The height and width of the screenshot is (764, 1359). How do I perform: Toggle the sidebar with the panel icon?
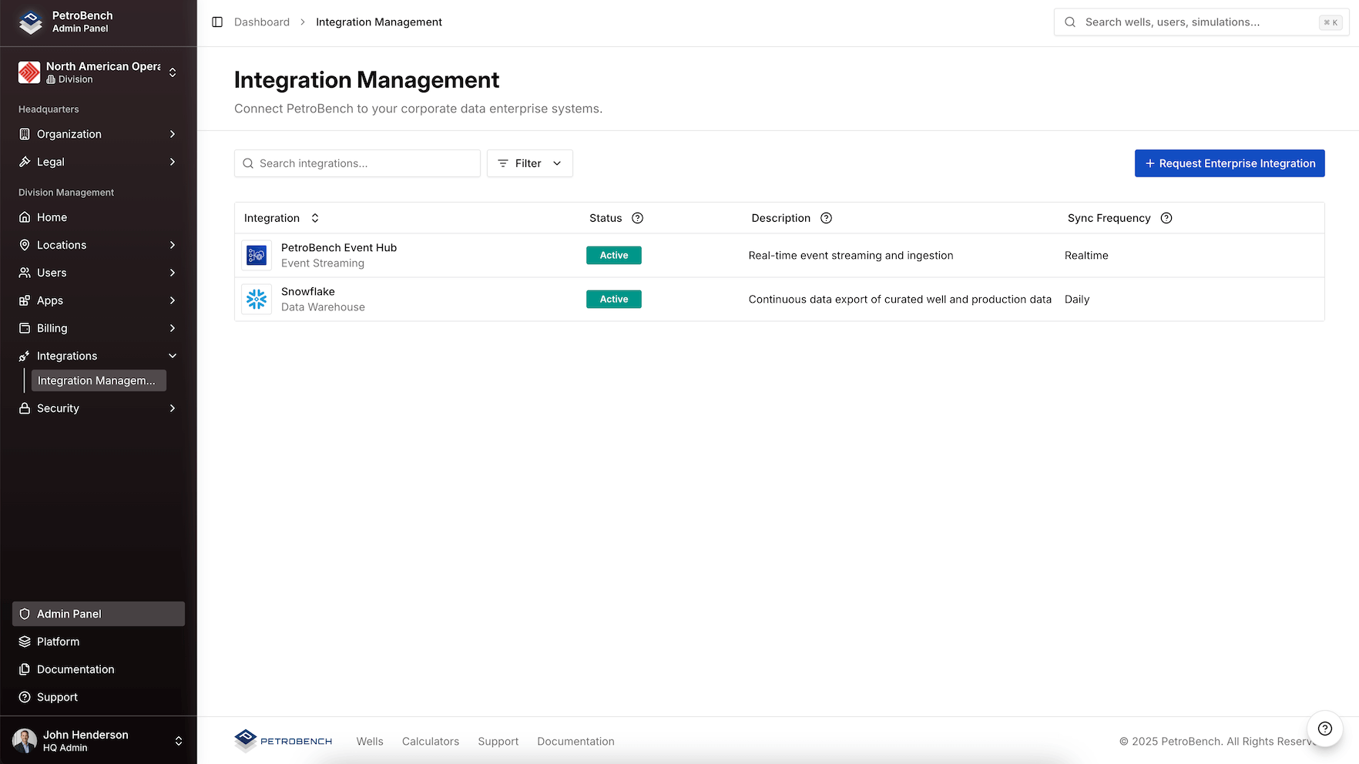[x=216, y=22]
